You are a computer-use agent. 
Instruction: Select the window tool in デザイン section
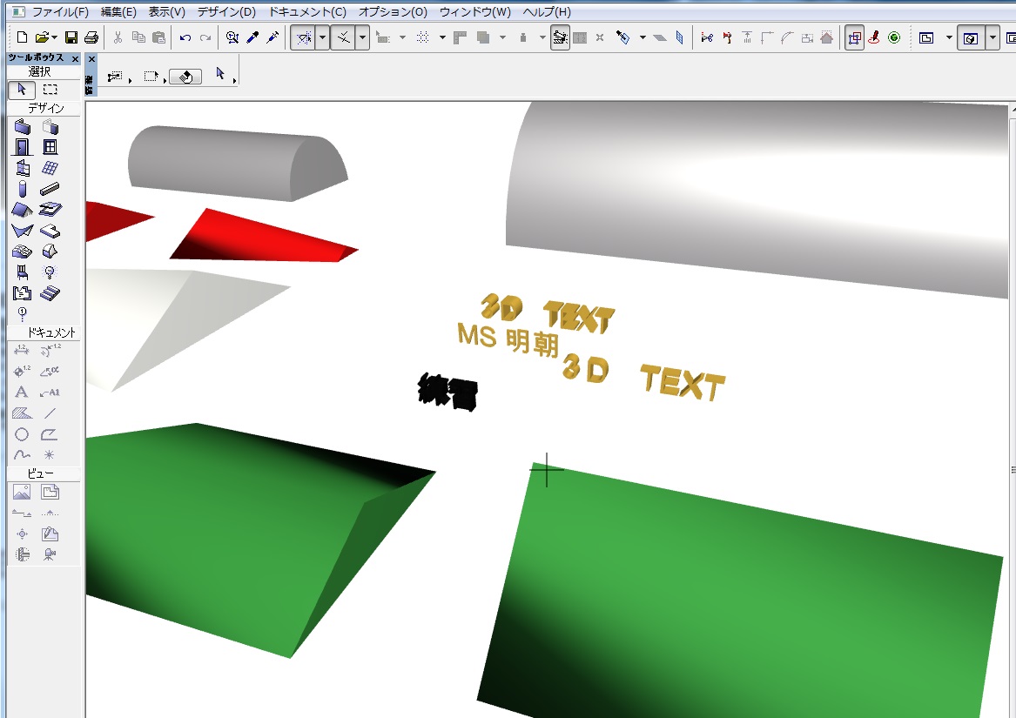[x=50, y=146]
